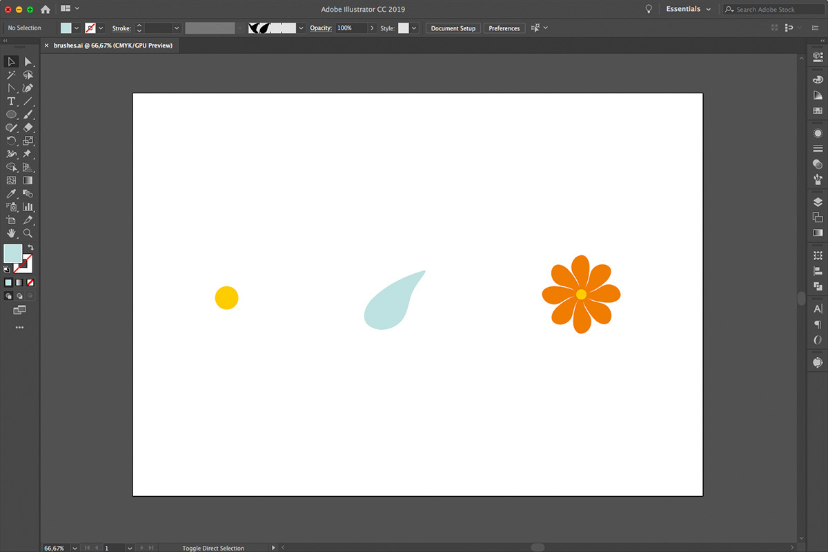828x552 pixels.
Task: Select the Artboard tool
Action: 12,220
